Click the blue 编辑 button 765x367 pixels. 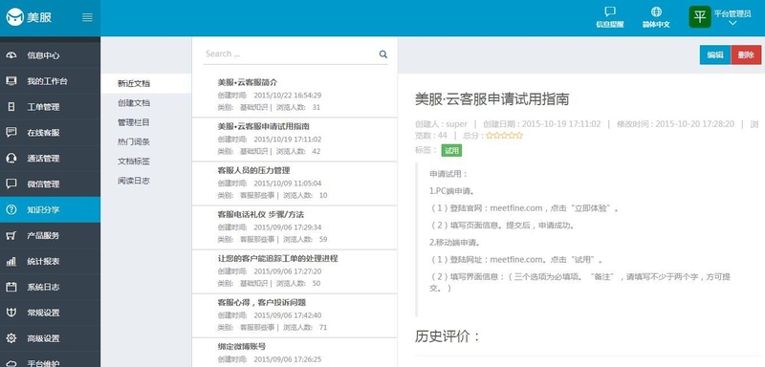[x=715, y=55]
